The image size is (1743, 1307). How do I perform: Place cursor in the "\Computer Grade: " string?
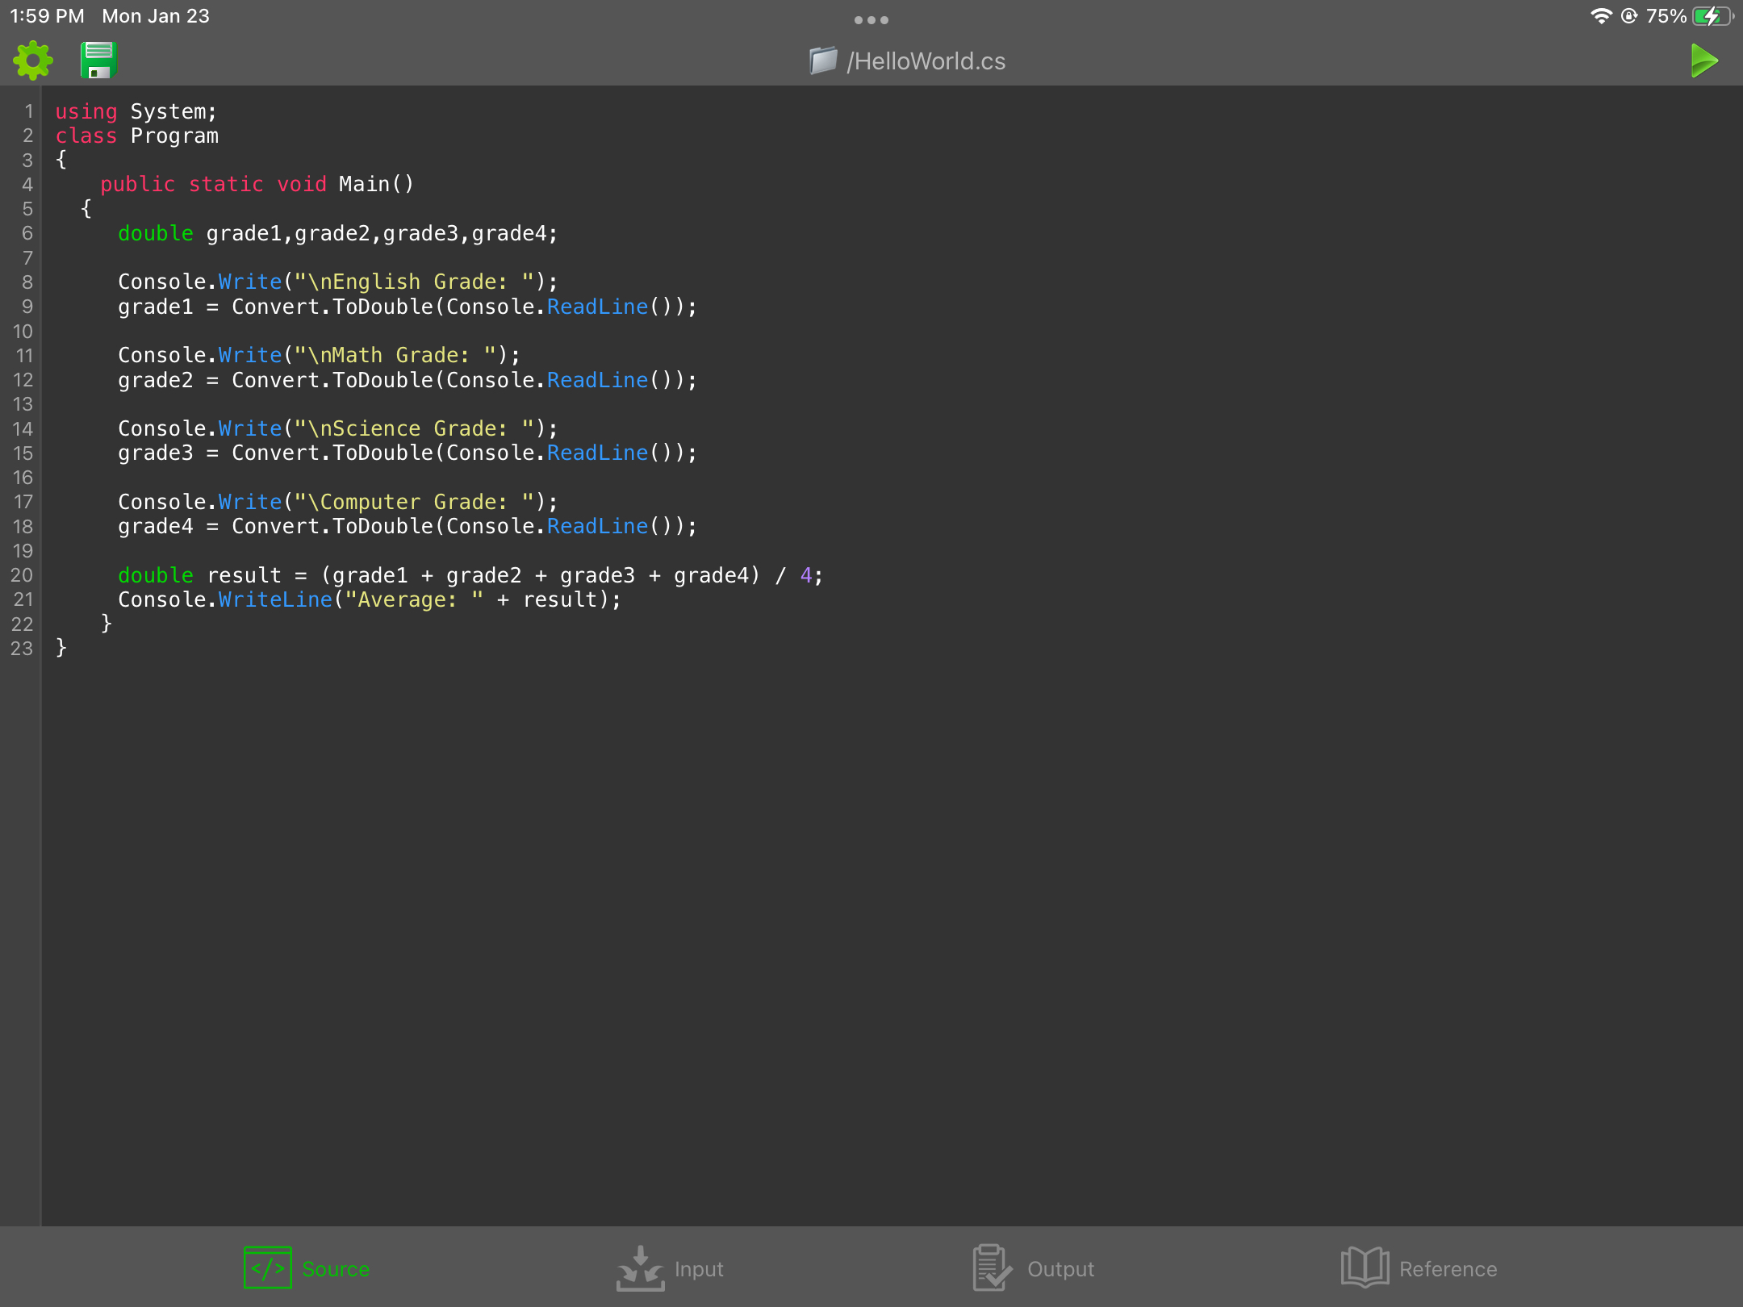point(415,502)
